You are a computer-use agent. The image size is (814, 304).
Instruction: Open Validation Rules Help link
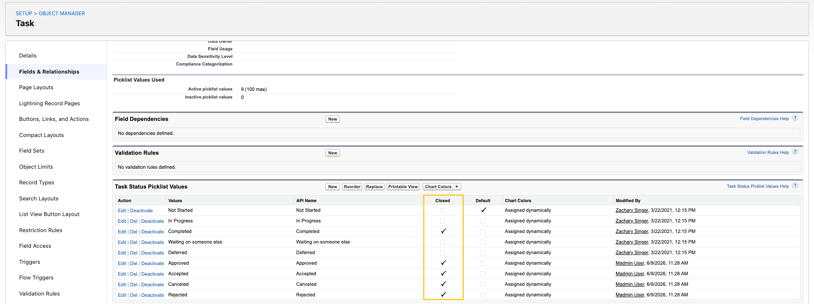coord(768,153)
